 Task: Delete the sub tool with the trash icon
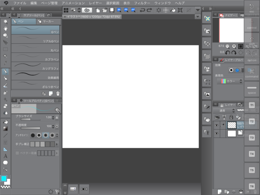(x=58, y=94)
